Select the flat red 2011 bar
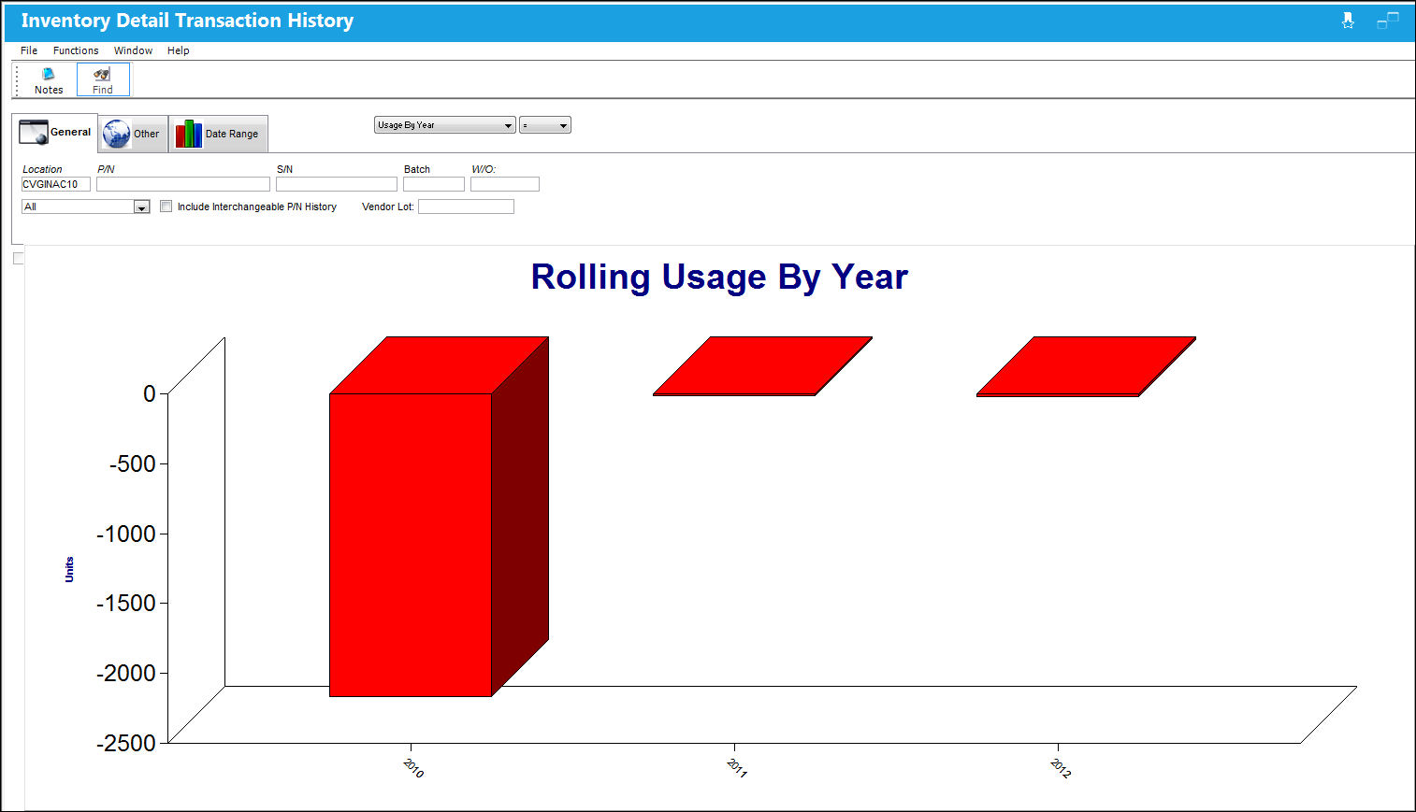Image resolution: width=1416 pixels, height=812 pixels. [x=762, y=366]
